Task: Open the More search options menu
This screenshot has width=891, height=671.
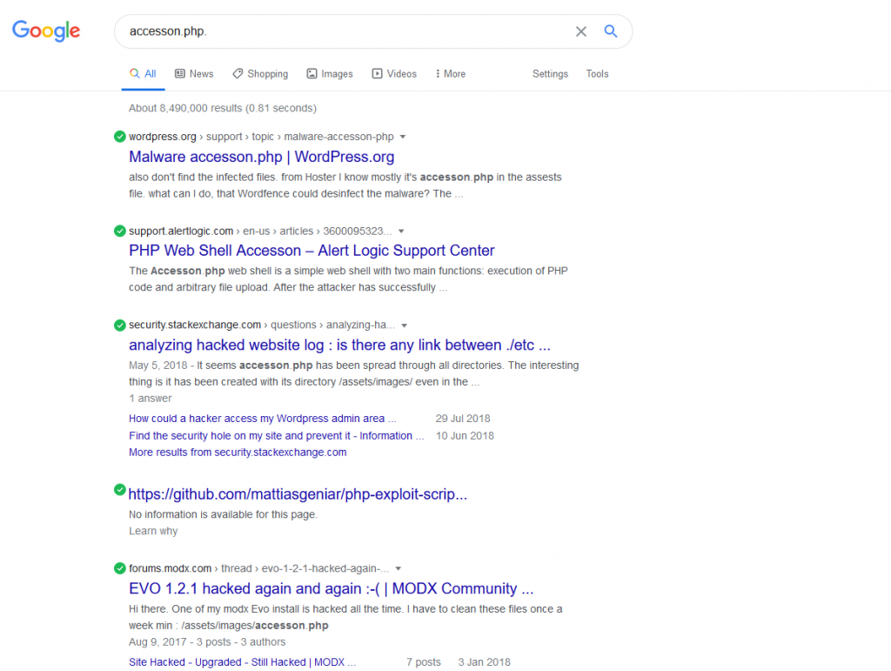Action: (x=451, y=74)
